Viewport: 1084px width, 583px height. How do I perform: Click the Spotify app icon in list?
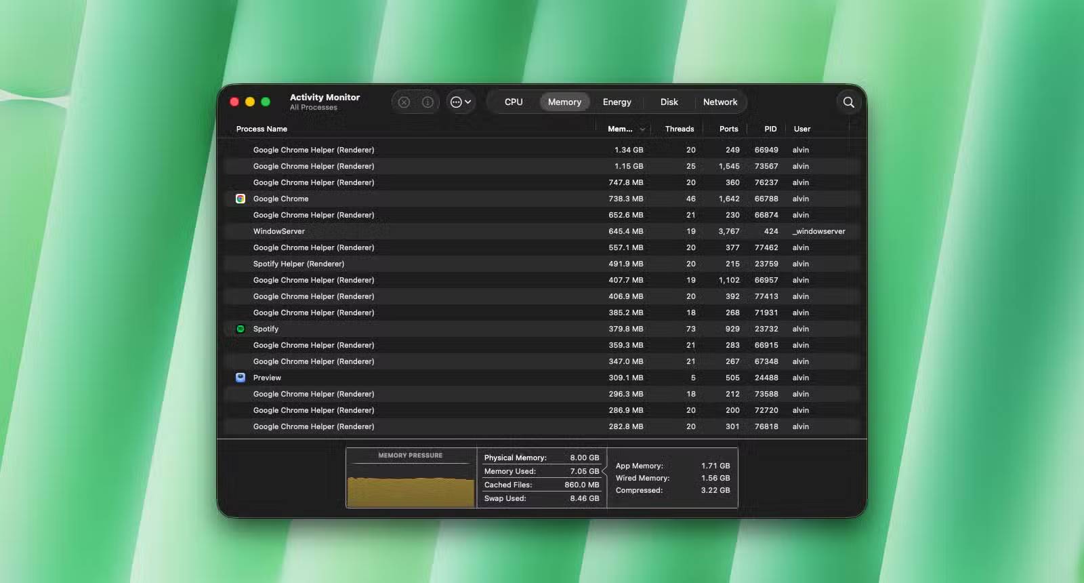pos(241,329)
